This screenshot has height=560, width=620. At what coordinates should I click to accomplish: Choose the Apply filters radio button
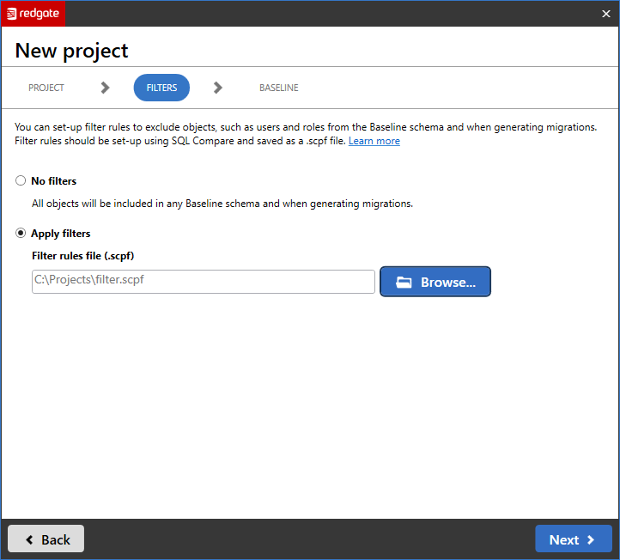[21, 234]
